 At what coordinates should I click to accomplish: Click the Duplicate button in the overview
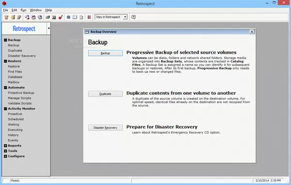pyautogui.click(x=105, y=94)
